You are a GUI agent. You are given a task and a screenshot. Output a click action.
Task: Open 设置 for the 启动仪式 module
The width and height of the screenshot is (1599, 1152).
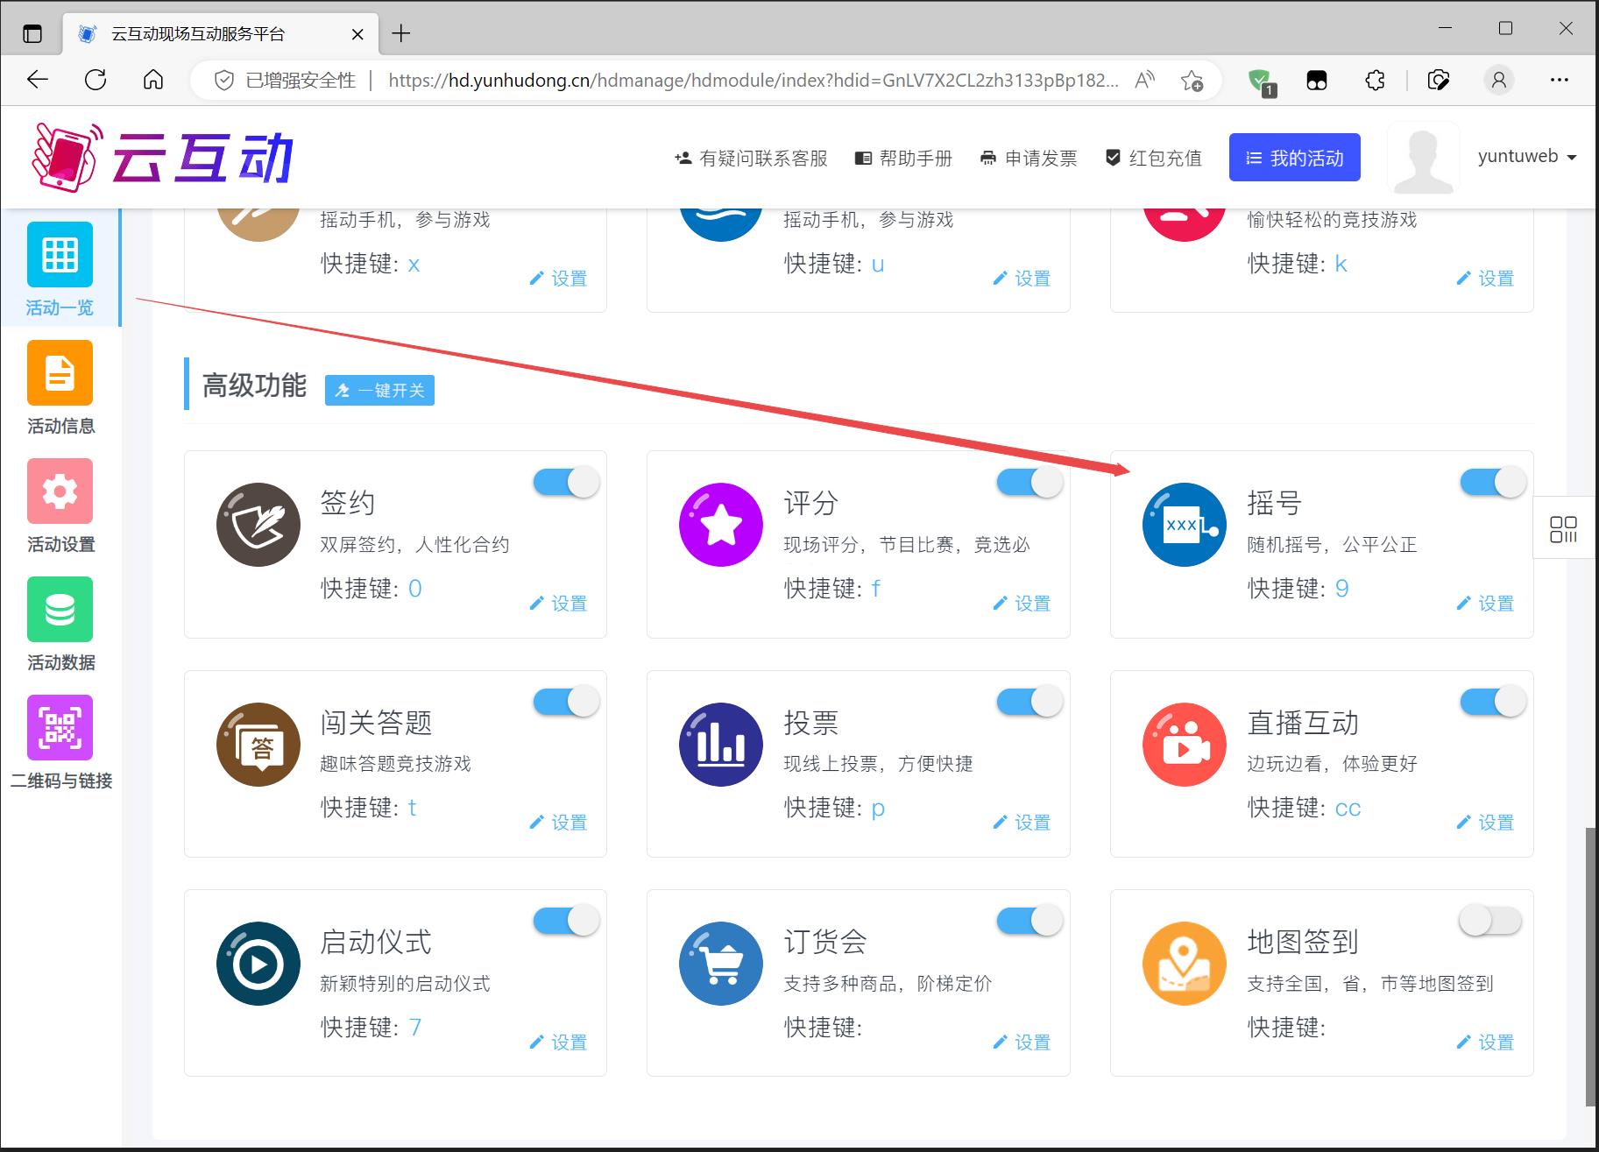pyautogui.click(x=558, y=1042)
